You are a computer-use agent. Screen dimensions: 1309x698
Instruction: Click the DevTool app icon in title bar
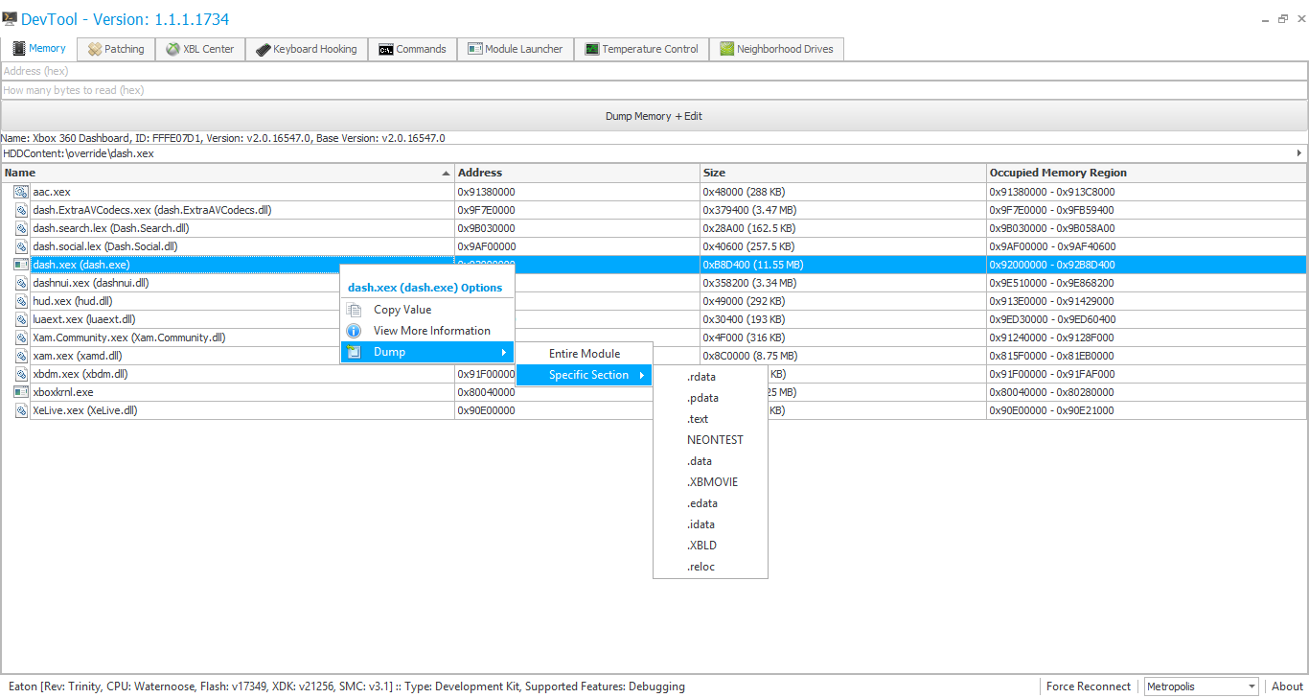(x=10, y=18)
